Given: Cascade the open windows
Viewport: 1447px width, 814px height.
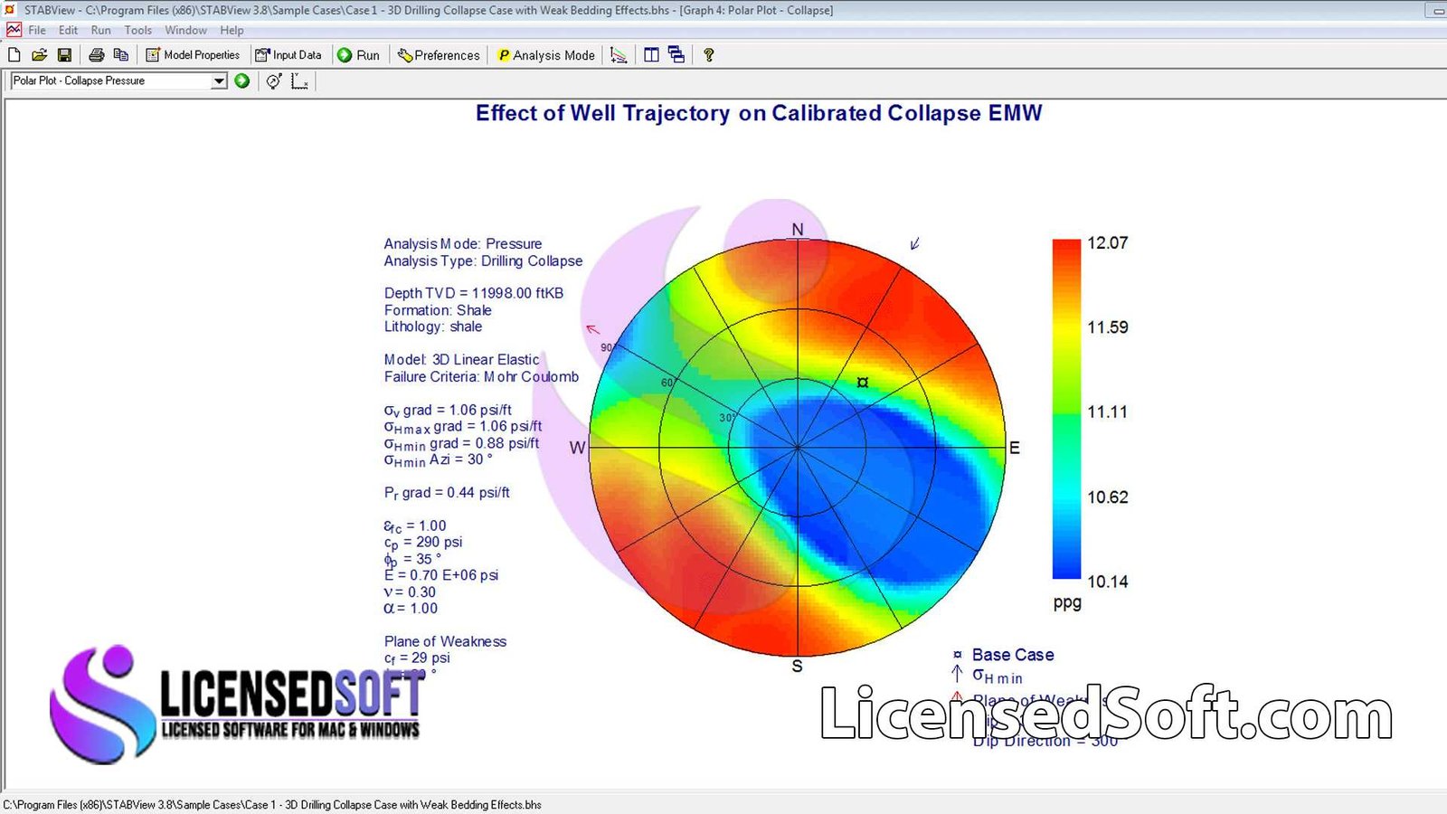Looking at the screenshot, I should pyautogui.click(x=676, y=55).
